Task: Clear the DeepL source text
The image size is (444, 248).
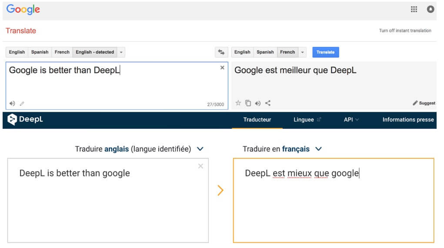Action: 200,166
